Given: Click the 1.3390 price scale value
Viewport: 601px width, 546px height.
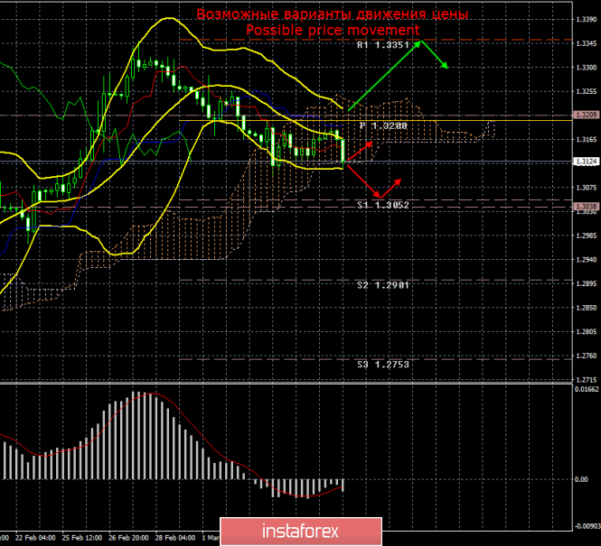Looking at the screenshot, I should [587, 20].
